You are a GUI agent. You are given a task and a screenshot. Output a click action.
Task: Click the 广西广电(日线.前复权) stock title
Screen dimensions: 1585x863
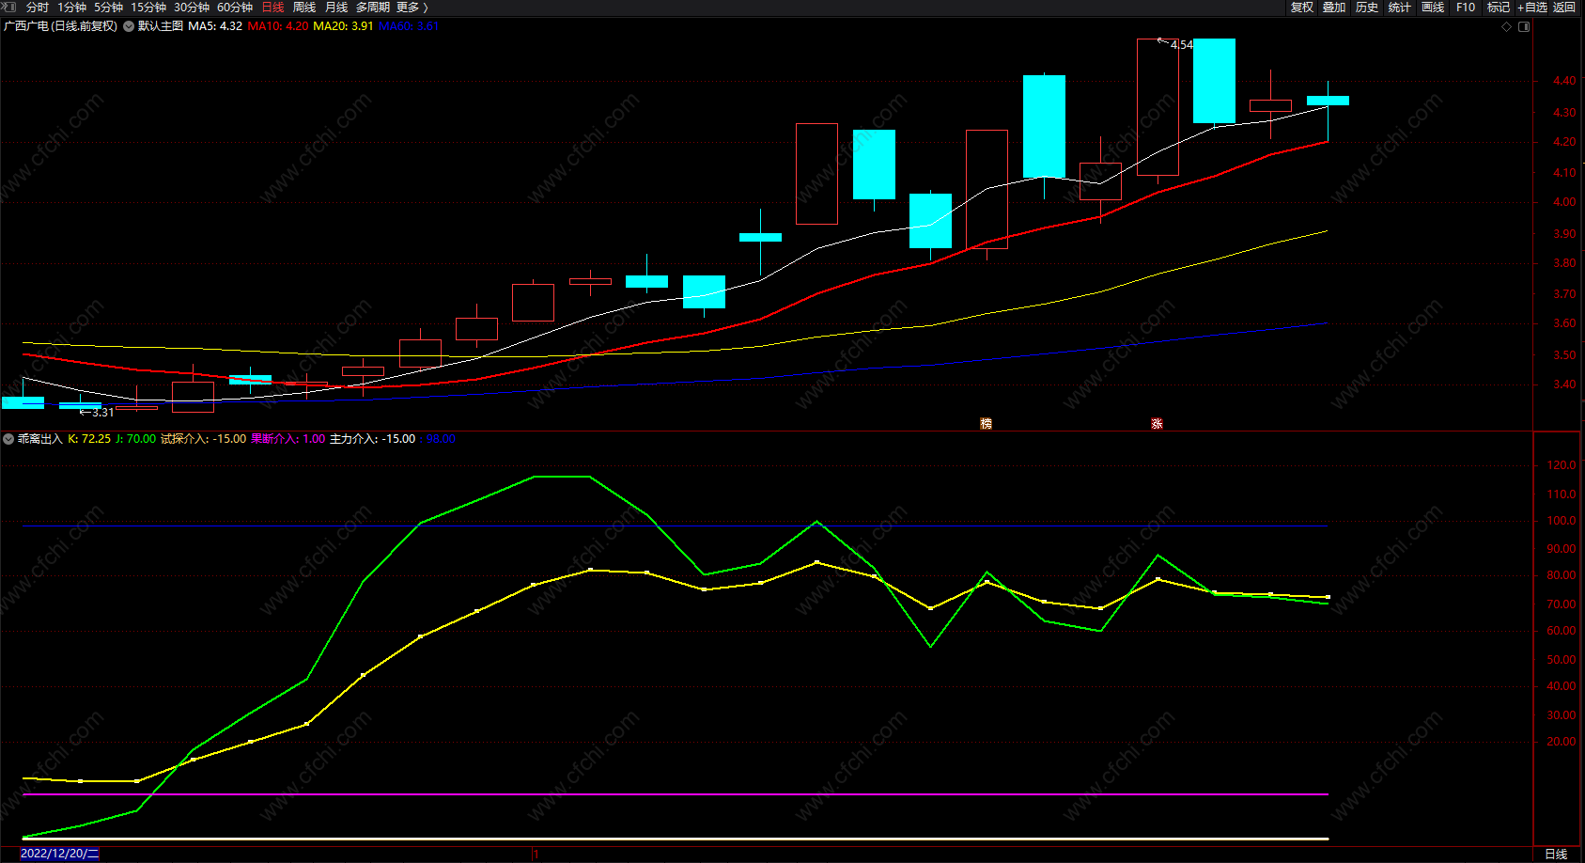(x=61, y=26)
